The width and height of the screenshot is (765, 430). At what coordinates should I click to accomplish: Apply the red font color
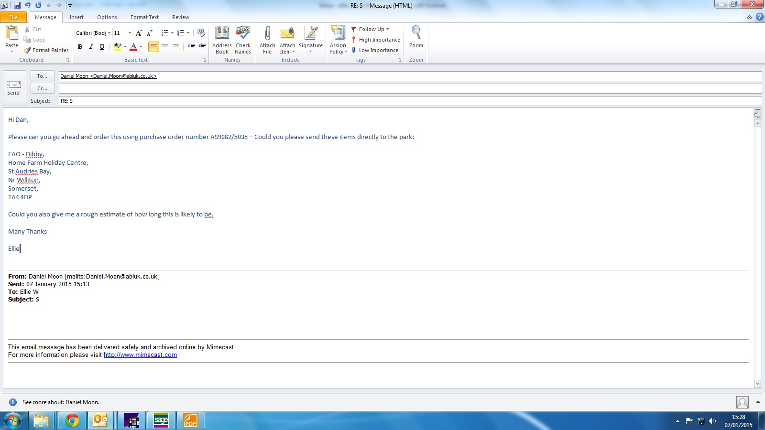click(x=133, y=47)
